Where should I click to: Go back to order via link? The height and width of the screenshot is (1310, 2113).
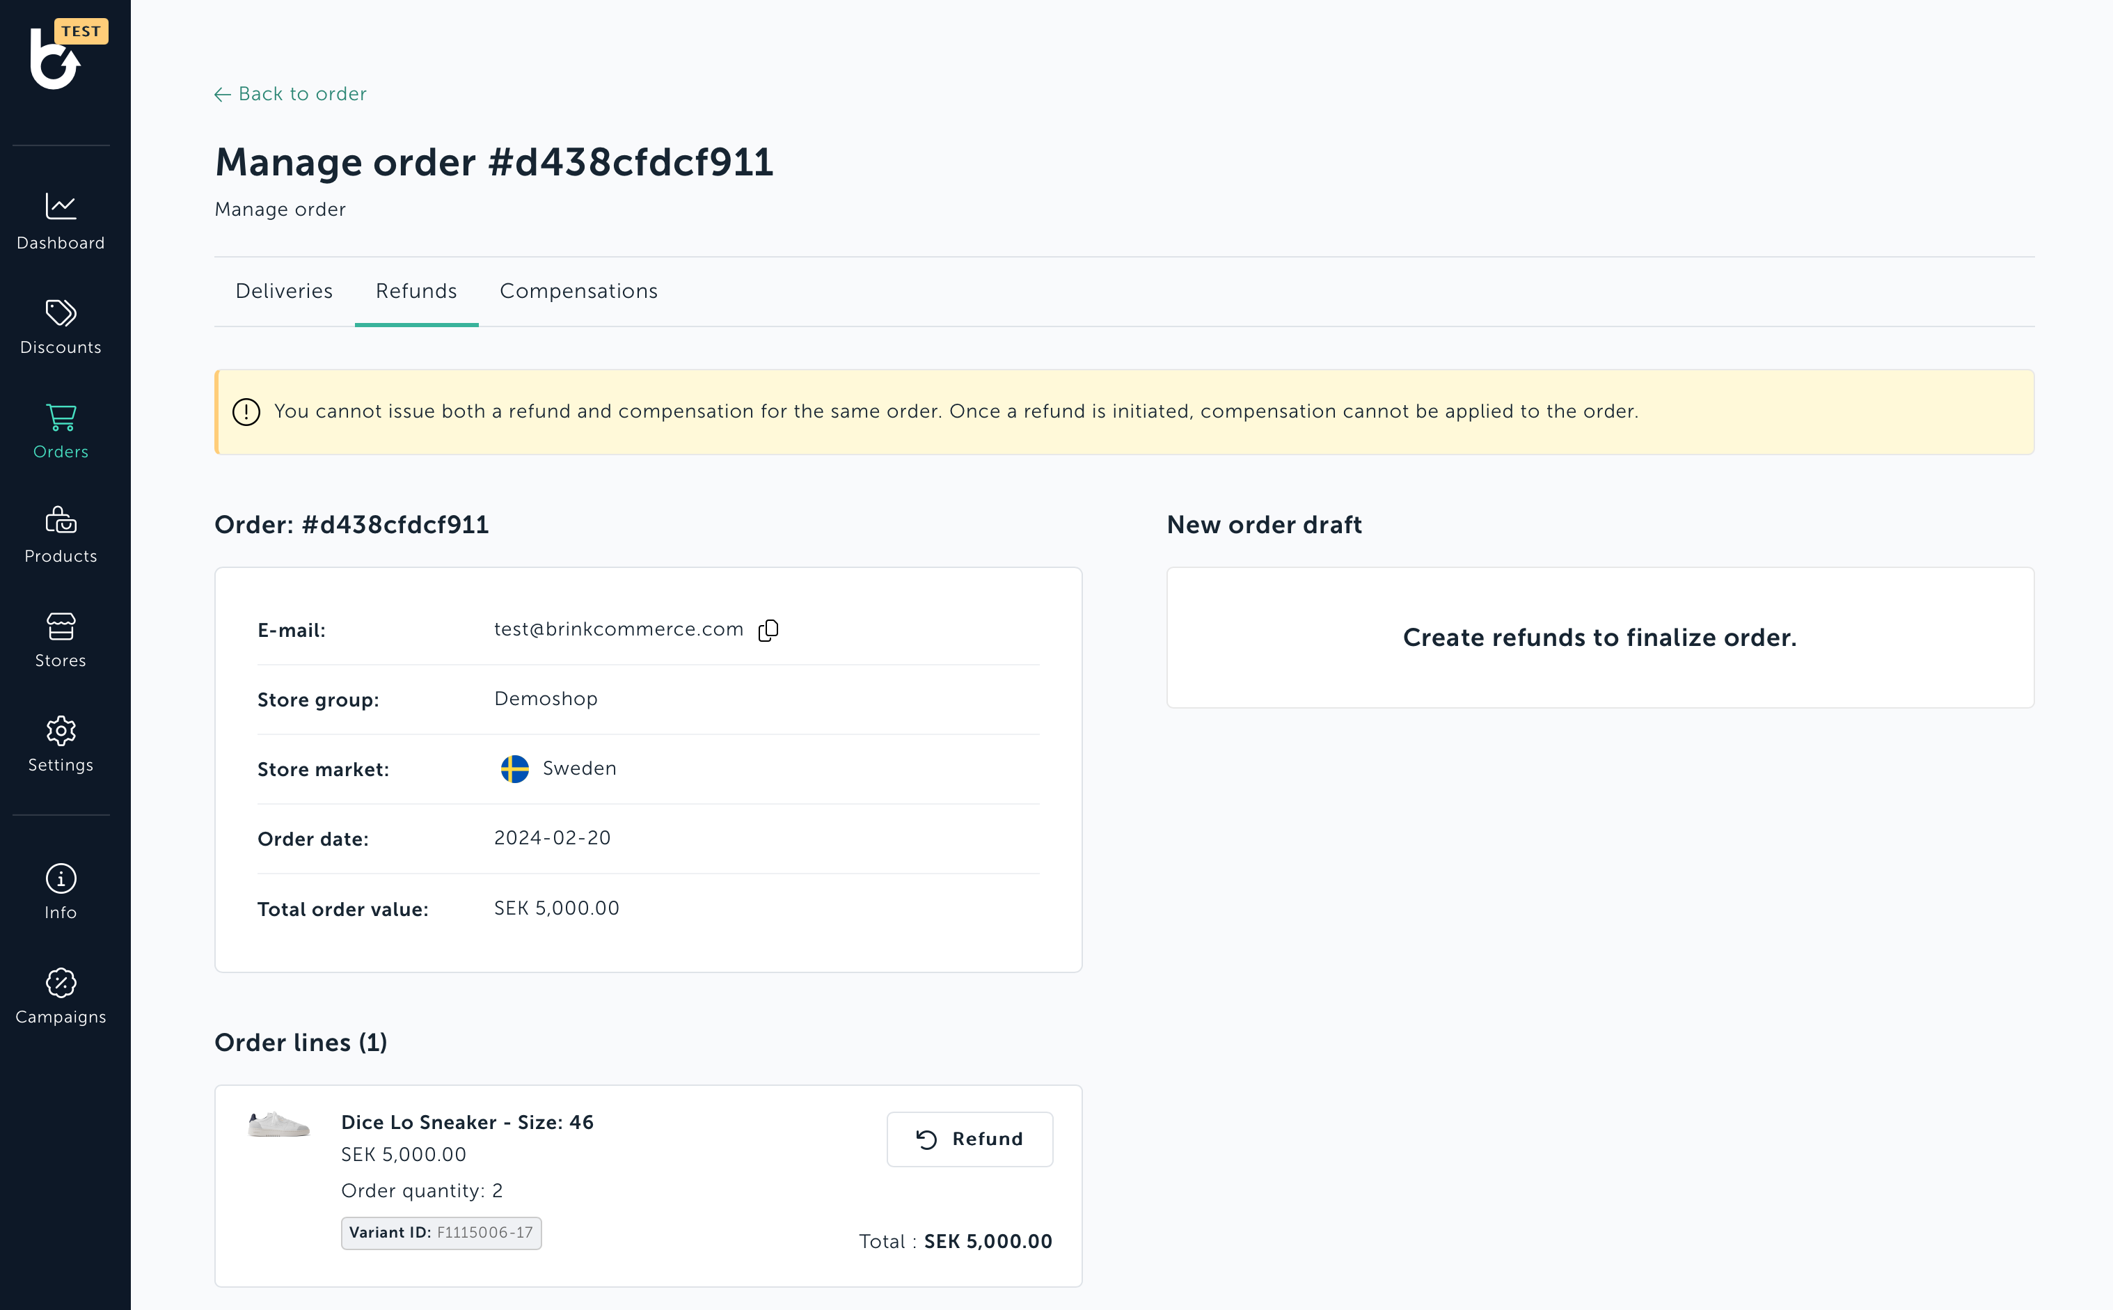click(x=290, y=93)
